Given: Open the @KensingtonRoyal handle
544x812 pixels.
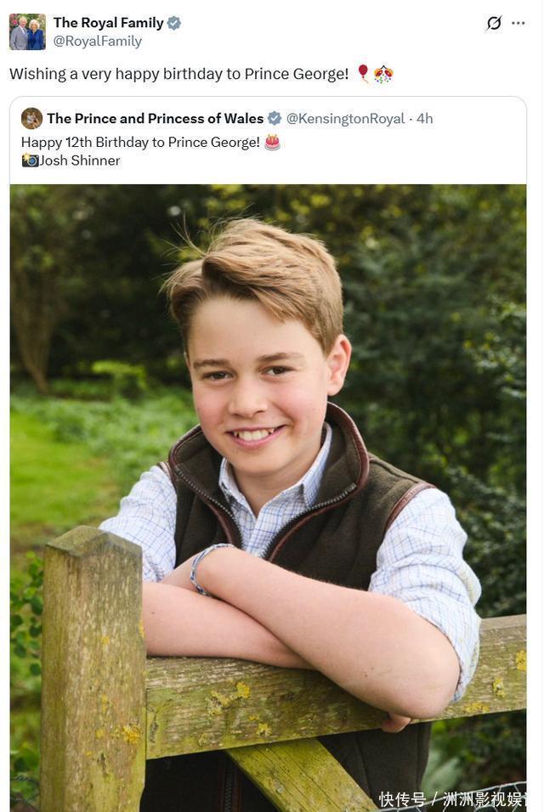Looking at the screenshot, I should 345,118.
